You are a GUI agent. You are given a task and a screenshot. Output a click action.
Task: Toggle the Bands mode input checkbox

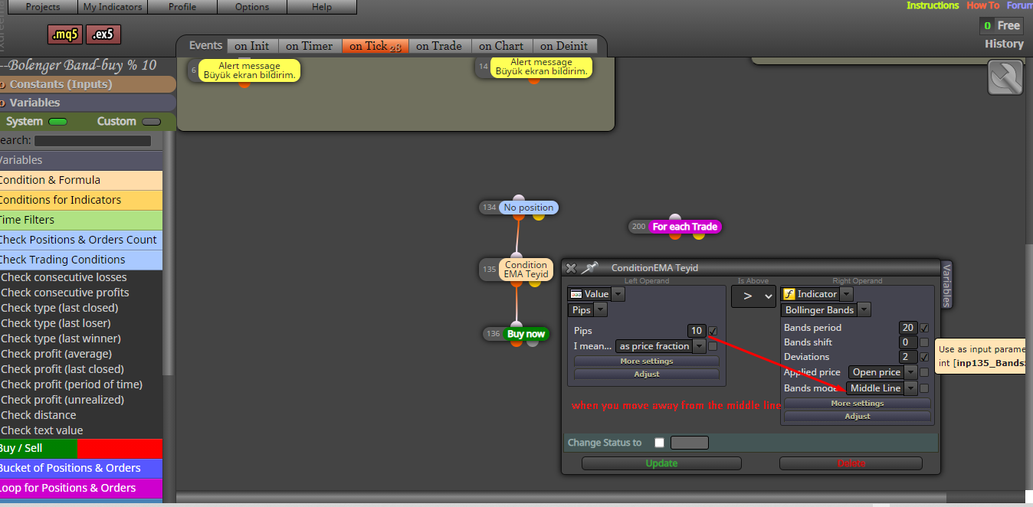924,388
